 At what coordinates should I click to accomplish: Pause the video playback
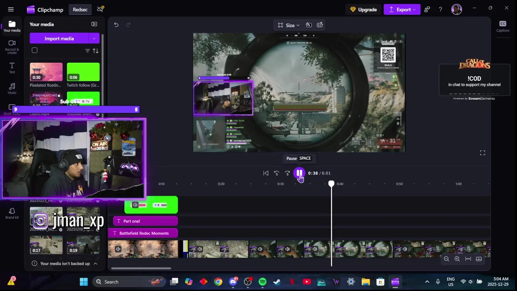point(299,173)
